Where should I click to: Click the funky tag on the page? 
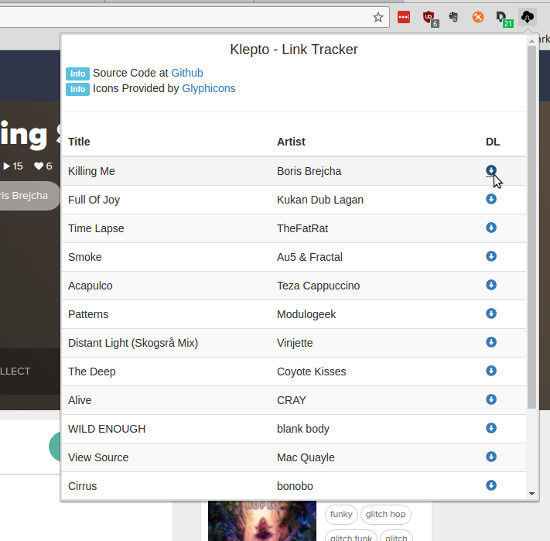pyautogui.click(x=341, y=515)
